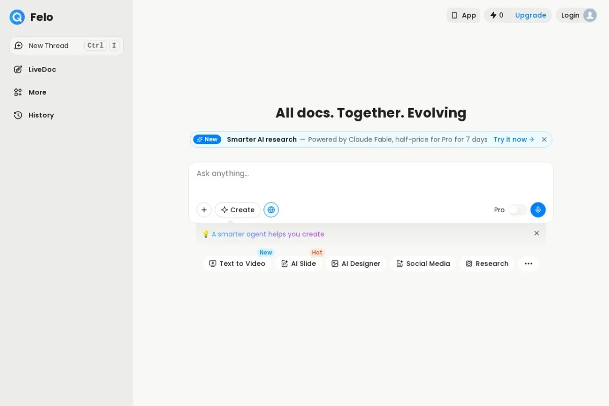Select Social Media shortcut
Screen dimensions: 609x406
click(x=423, y=264)
